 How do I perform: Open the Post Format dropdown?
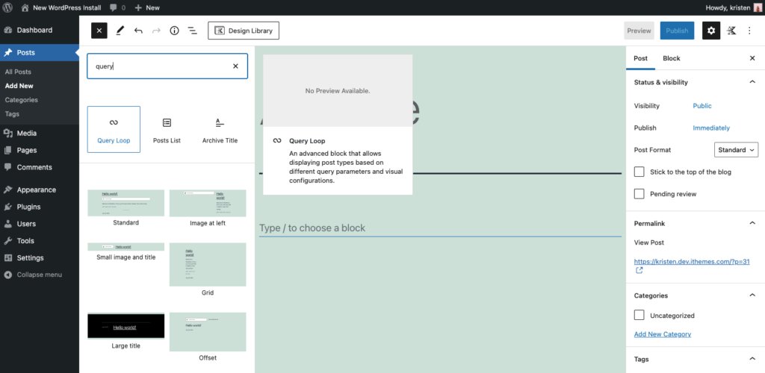point(736,150)
